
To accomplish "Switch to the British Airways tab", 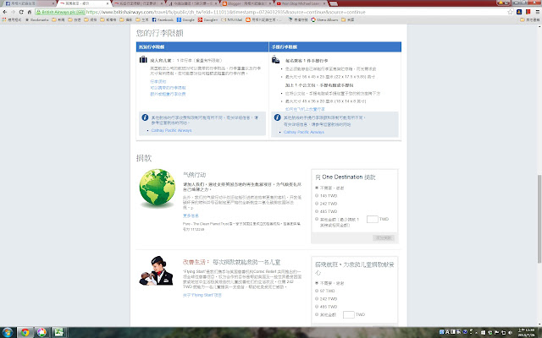I will pyautogui.click(x=84, y=3).
